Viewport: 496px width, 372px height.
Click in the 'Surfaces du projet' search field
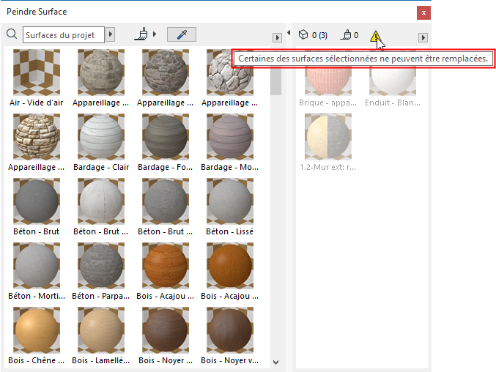(x=64, y=34)
